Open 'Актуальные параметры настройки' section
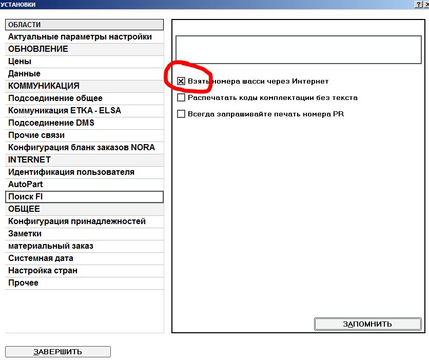This screenshot has height=363, width=429. tap(80, 37)
